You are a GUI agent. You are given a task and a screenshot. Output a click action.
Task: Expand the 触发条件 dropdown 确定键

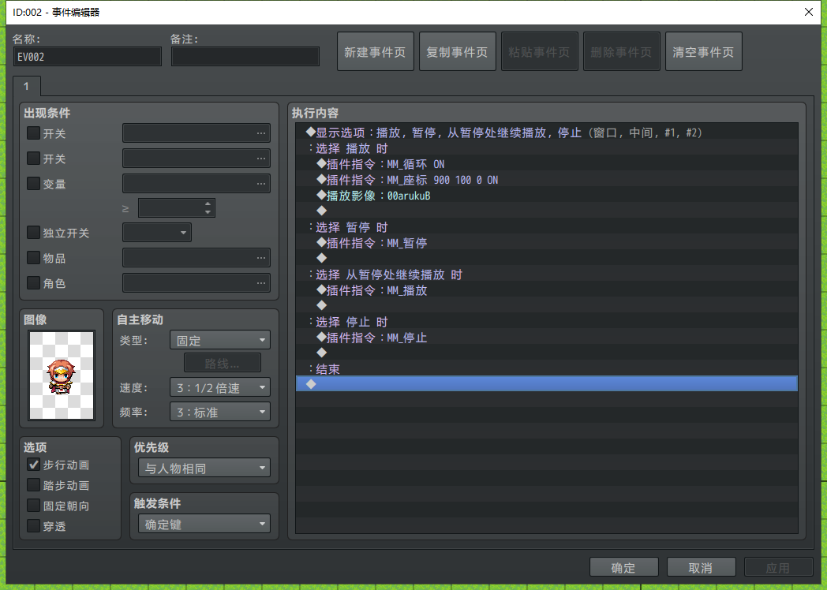tap(204, 524)
